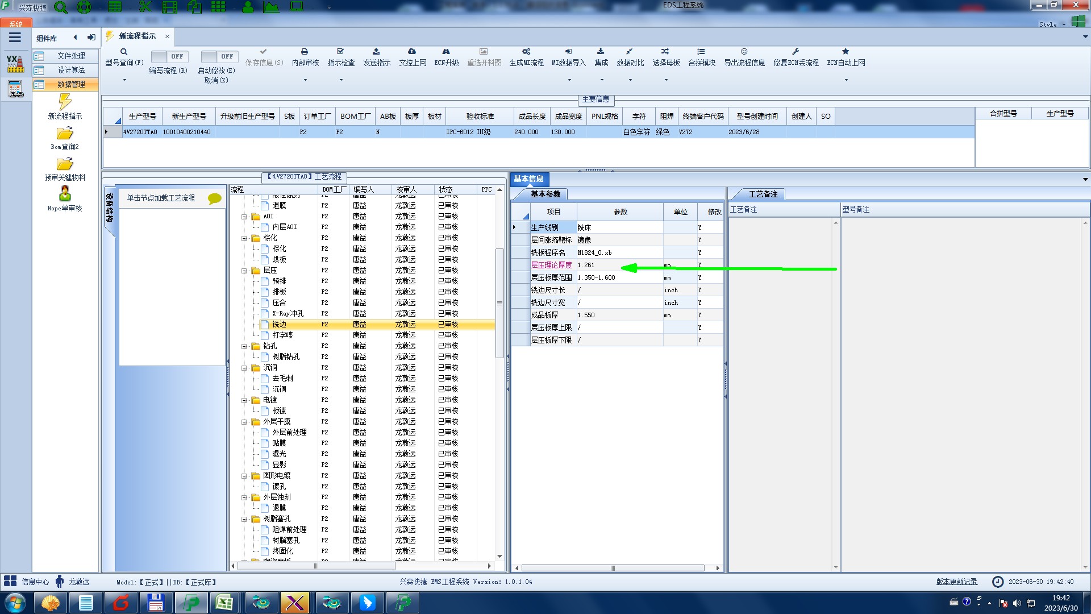1091x614 pixels.
Task: Click the 单击节点加载工艺流程 button
Action: coord(161,198)
